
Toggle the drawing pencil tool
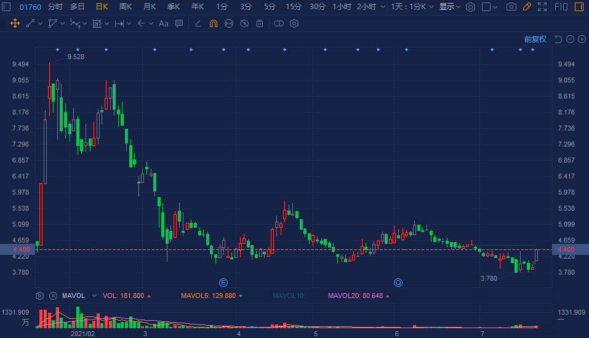527,7
